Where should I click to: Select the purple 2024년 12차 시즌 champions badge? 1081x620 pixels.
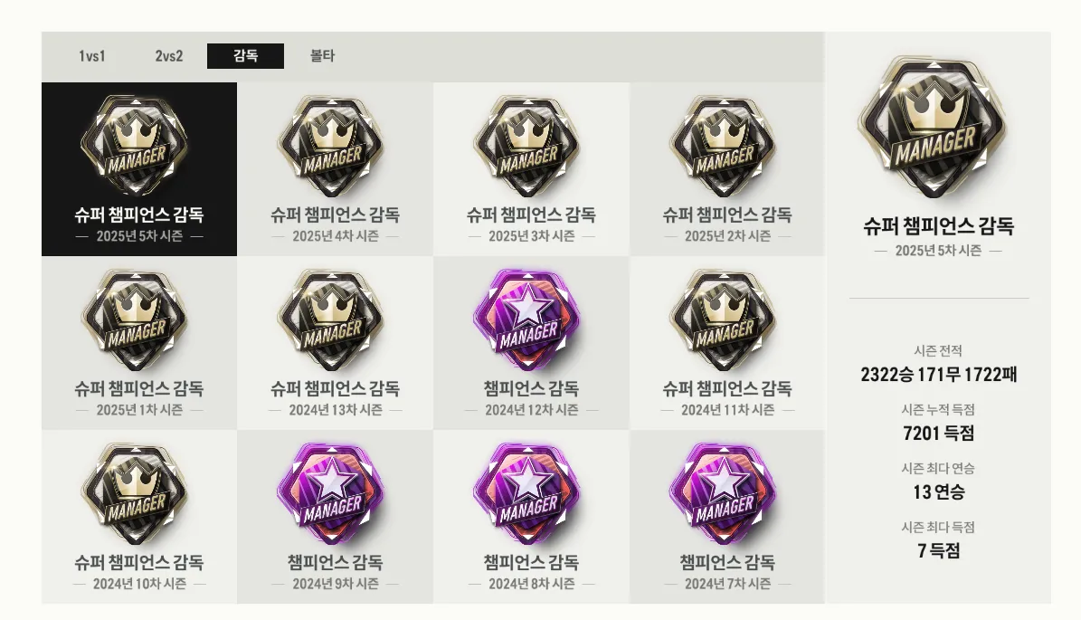click(531, 343)
